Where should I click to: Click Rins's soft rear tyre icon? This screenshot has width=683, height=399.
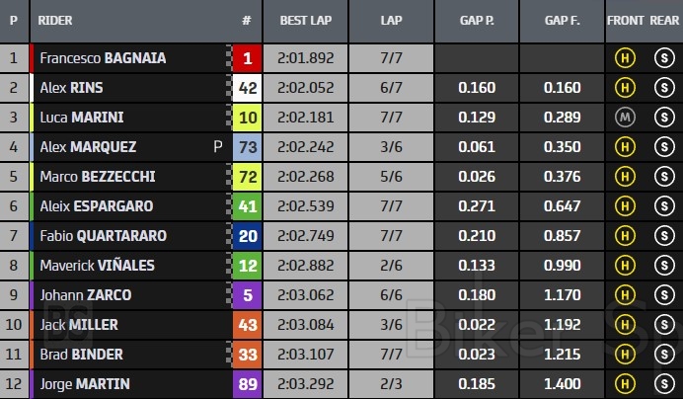coord(663,88)
